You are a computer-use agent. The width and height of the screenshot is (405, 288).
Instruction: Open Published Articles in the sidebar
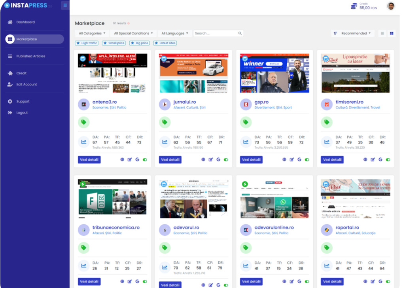click(30, 56)
